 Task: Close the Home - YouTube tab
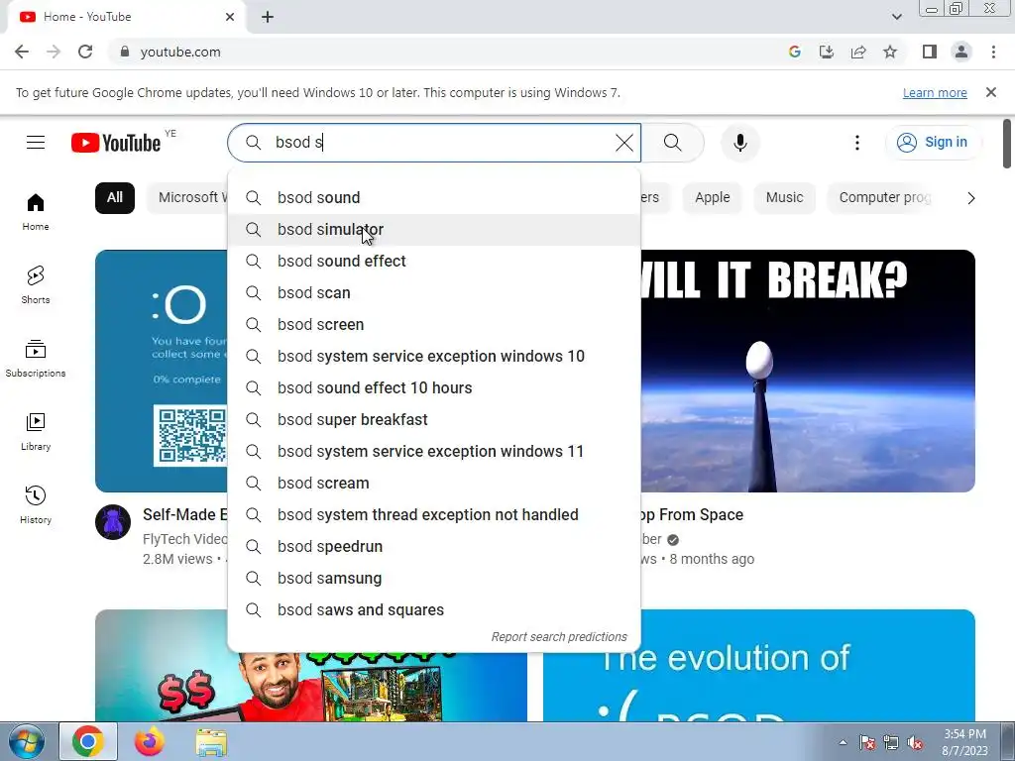tap(230, 17)
